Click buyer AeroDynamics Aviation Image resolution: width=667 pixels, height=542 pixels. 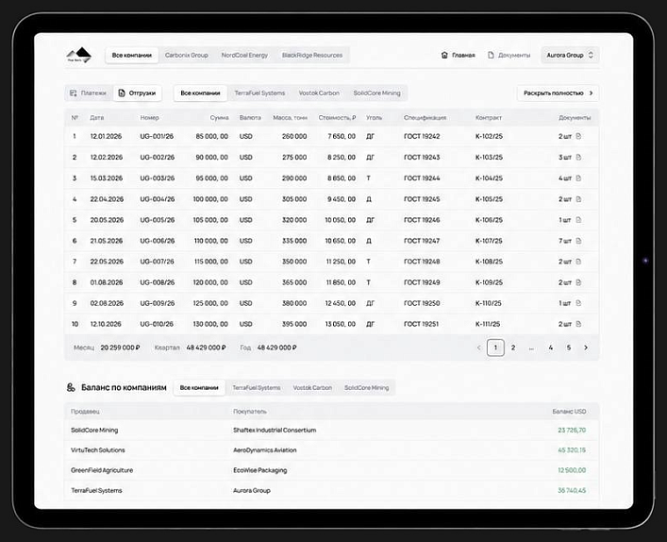pyautogui.click(x=264, y=450)
